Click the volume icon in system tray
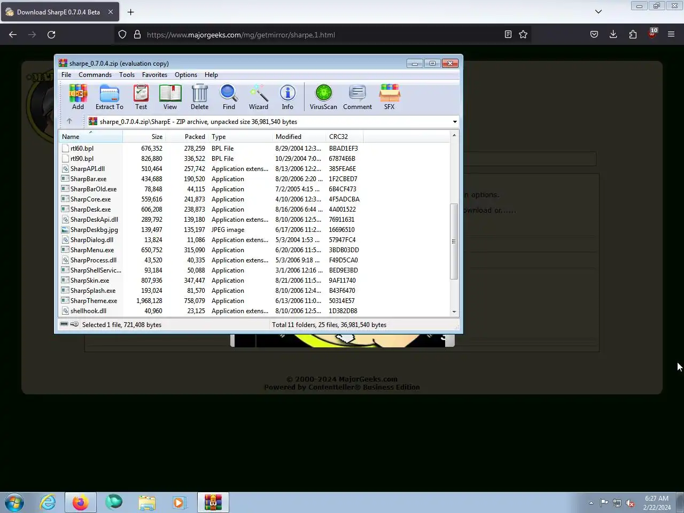 tap(630, 503)
